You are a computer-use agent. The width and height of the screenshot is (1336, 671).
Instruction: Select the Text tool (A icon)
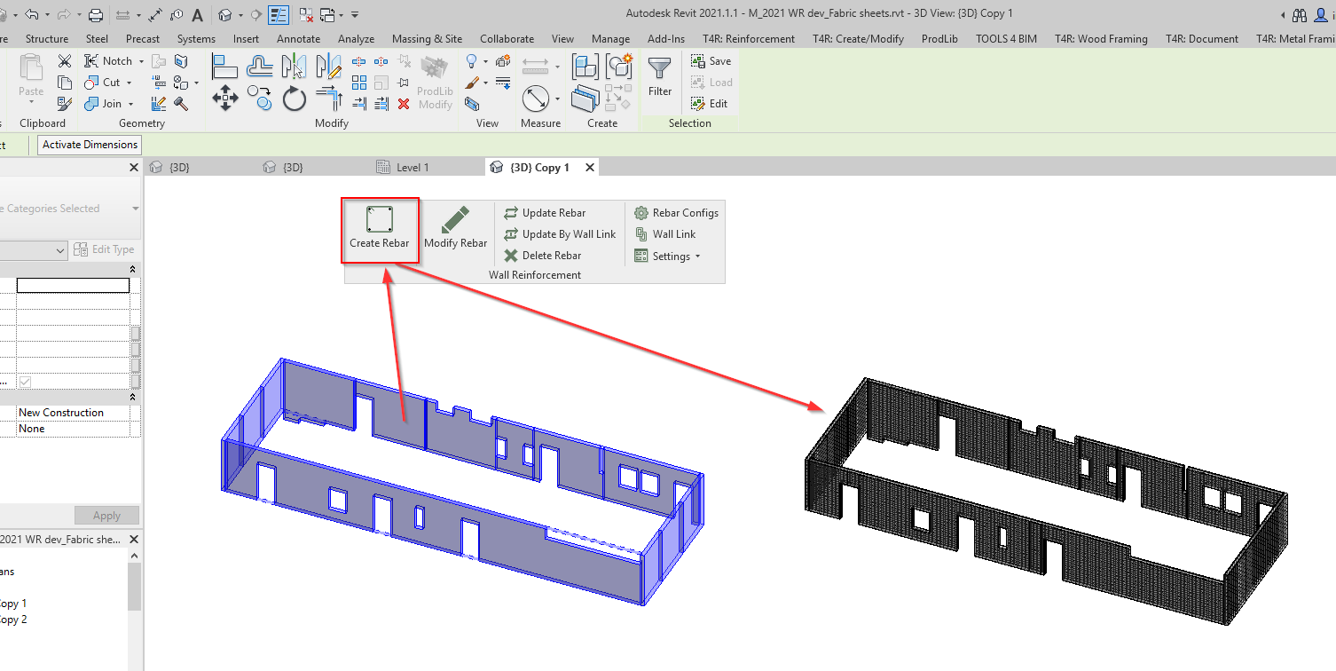[197, 15]
